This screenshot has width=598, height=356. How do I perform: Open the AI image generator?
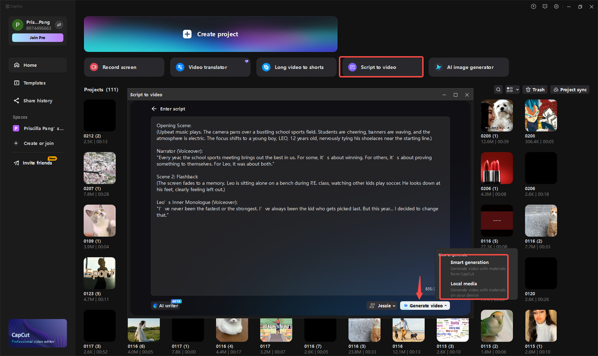click(x=469, y=67)
